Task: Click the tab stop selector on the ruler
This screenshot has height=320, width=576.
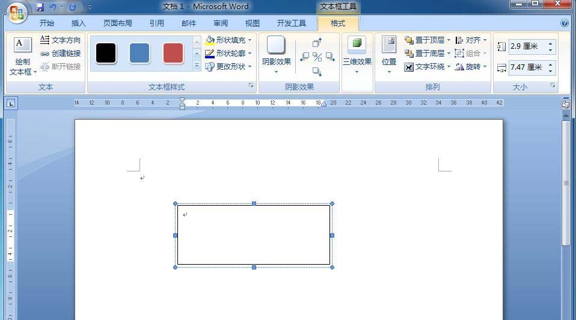Action: 11,103
